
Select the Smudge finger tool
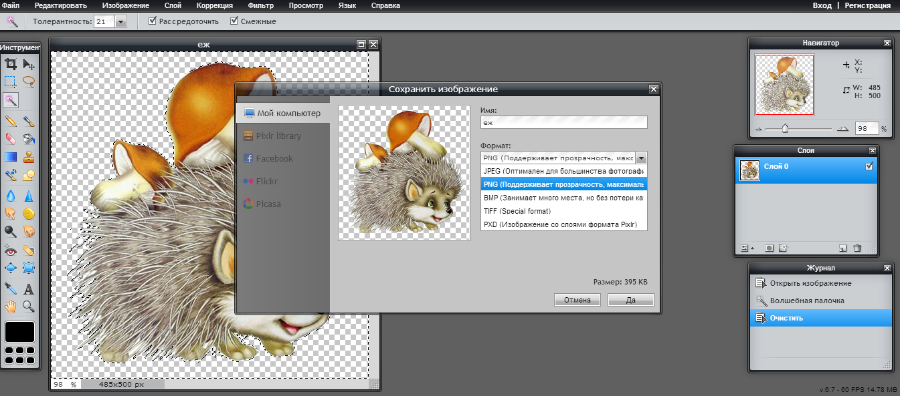(x=11, y=214)
